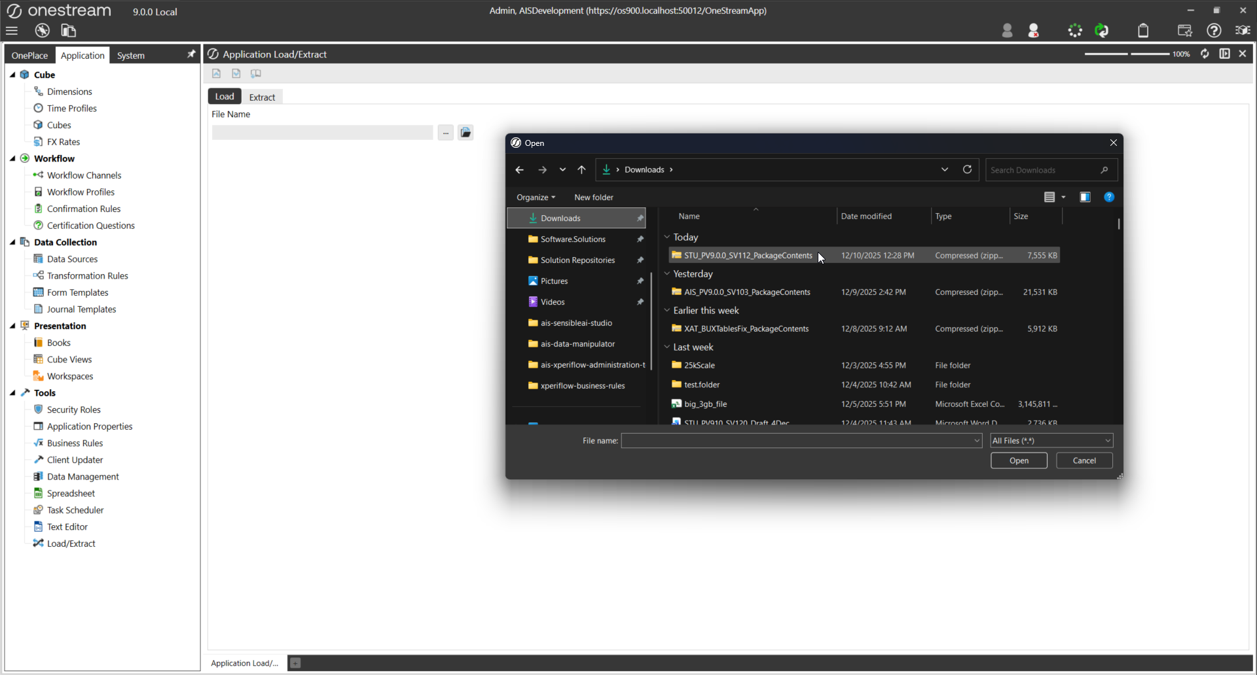Click the help question mark icon in top toolbar
The height and width of the screenshot is (675, 1257).
point(1214,31)
